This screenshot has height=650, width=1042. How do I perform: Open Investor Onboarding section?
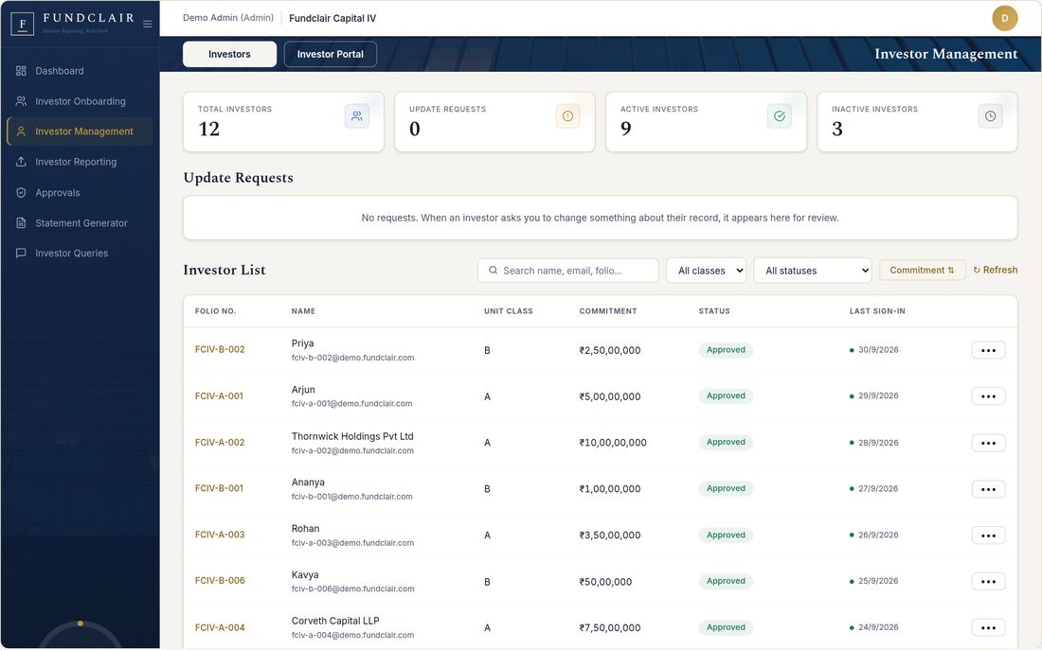[80, 101]
